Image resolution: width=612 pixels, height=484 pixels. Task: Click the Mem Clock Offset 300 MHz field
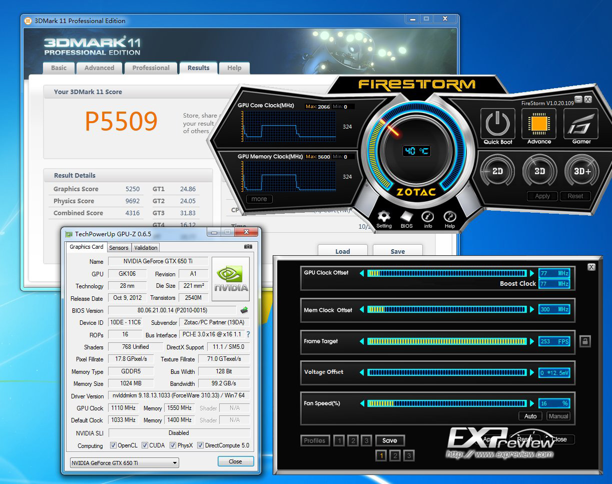click(x=554, y=310)
